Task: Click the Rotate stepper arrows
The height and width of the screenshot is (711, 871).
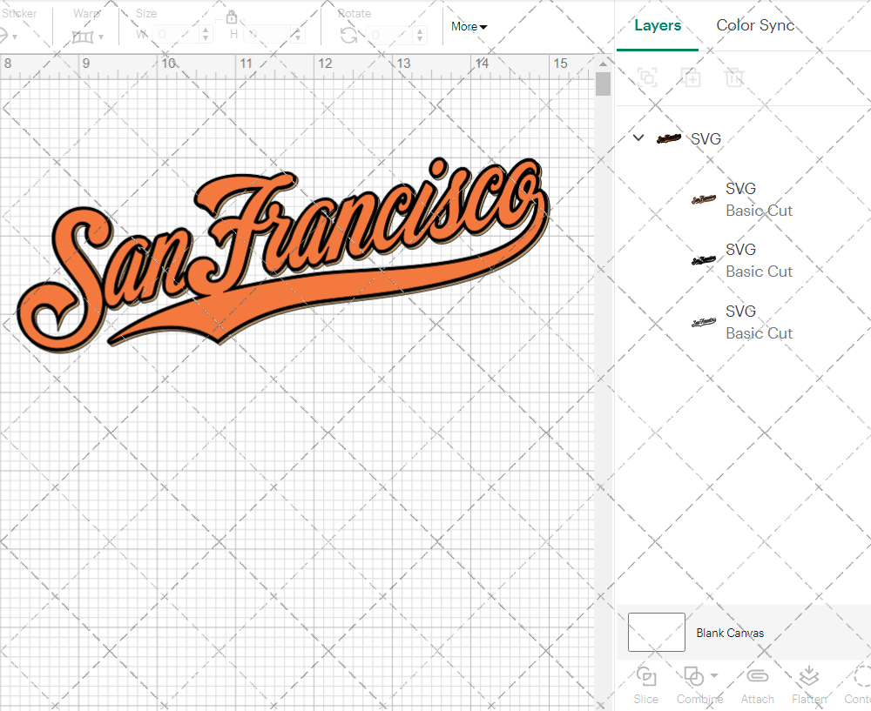Action: click(420, 35)
